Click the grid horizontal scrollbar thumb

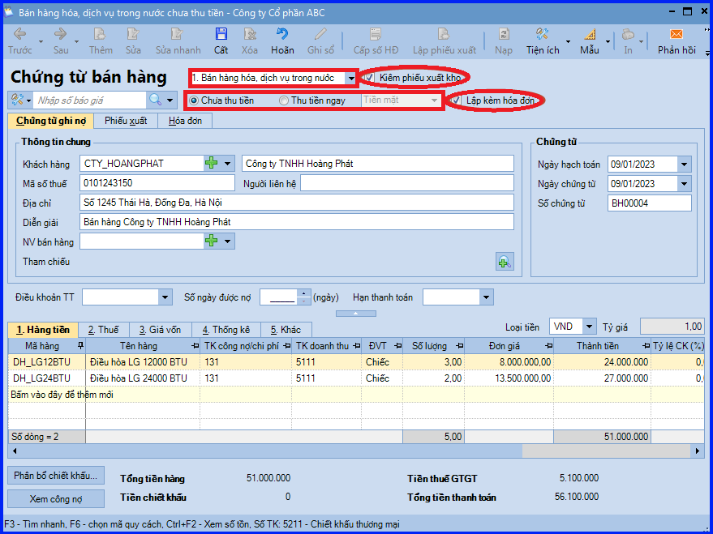tap(606, 451)
